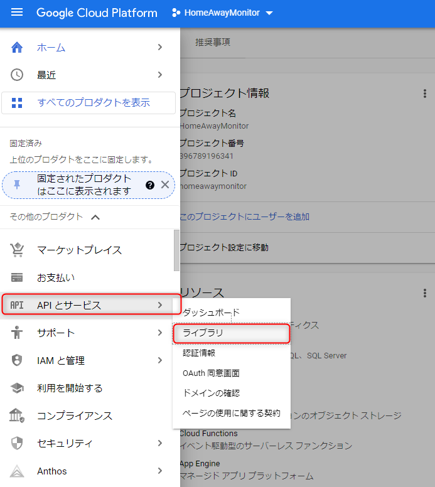Screen dimensions: 435x487
Task: Select 認証情報 in the API submenu
Action: pyautogui.click(x=232, y=353)
